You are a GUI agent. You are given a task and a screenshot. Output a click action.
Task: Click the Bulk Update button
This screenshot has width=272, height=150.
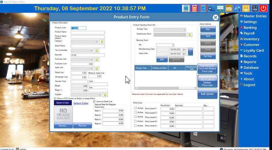pyautogui.click(x=207, y=94)
